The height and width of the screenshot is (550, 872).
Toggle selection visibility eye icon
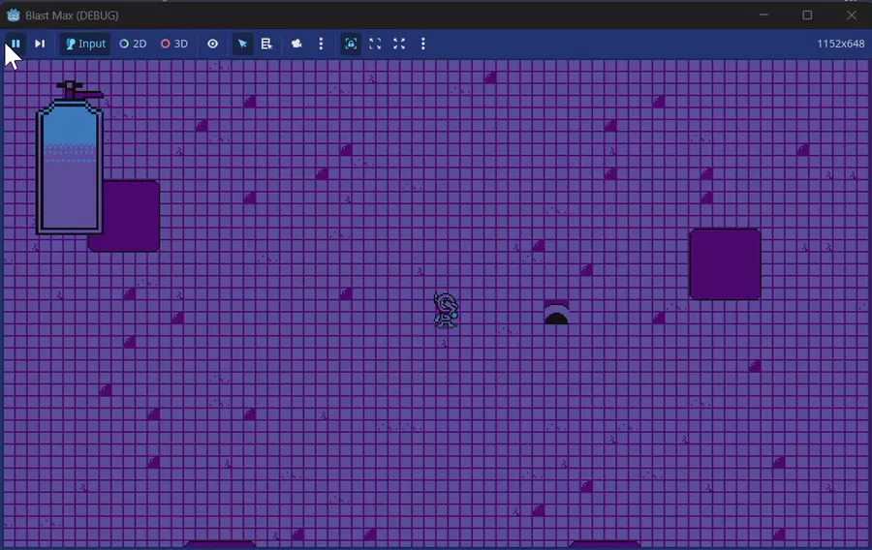(x=212, y=44)
